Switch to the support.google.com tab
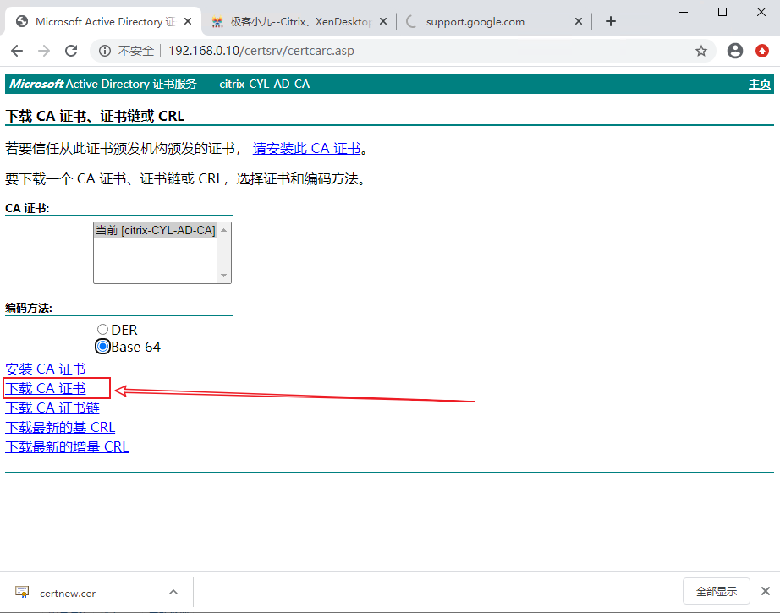The width and height of the screenshot is (780, 613). coord(486,21)
